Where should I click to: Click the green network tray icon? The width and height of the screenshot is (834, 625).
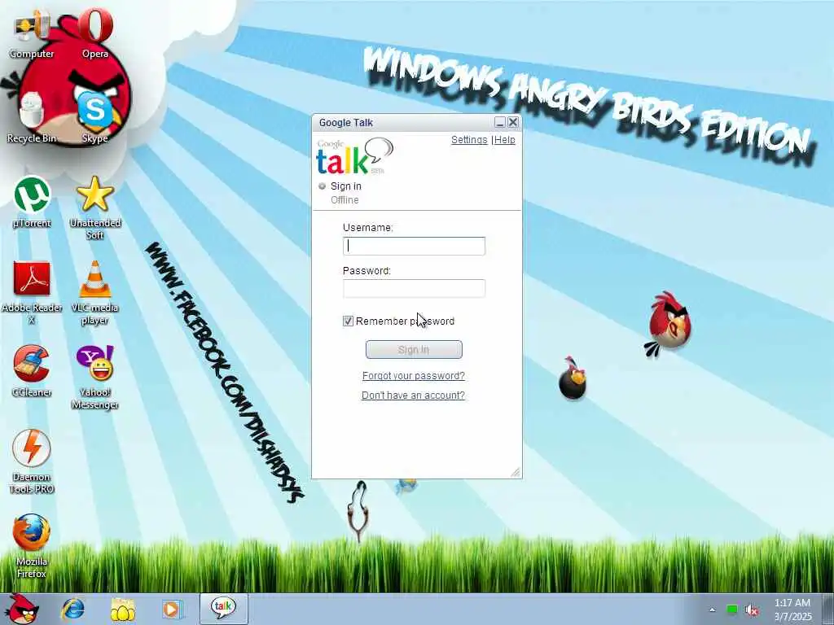[x=732, y=610]
